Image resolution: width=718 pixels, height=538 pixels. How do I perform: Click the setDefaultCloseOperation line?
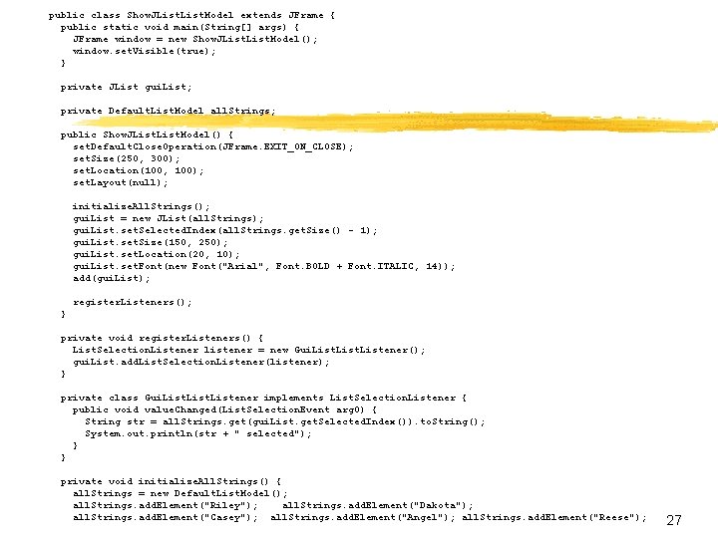pyautogui.click(x=213, y=146)
